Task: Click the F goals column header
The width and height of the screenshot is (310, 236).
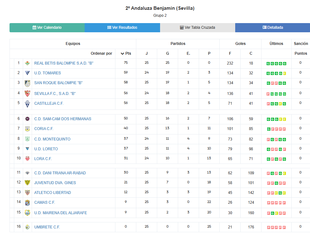Action: tap(230, 53)
